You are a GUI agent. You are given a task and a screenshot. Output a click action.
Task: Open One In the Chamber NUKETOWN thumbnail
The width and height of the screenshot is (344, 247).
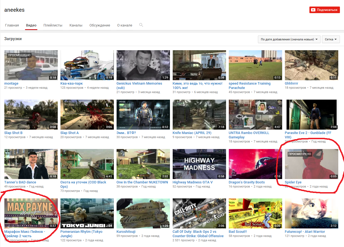[x=143, y=164]
